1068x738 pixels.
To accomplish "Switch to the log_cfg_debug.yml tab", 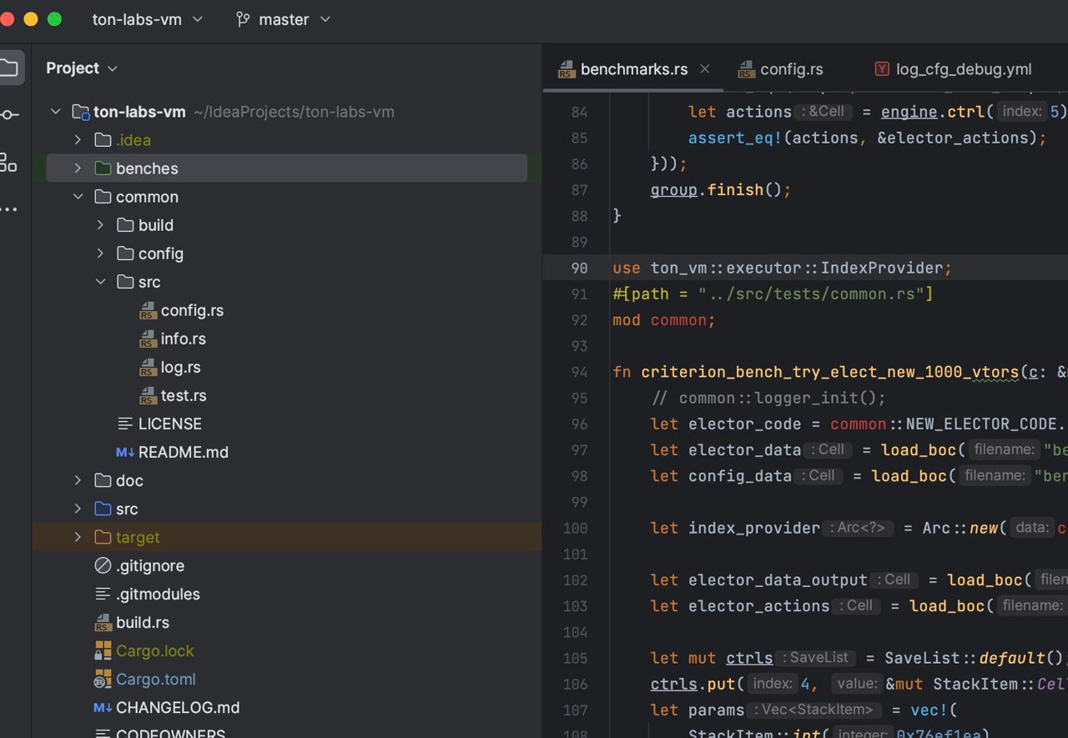I will (963, 69).
